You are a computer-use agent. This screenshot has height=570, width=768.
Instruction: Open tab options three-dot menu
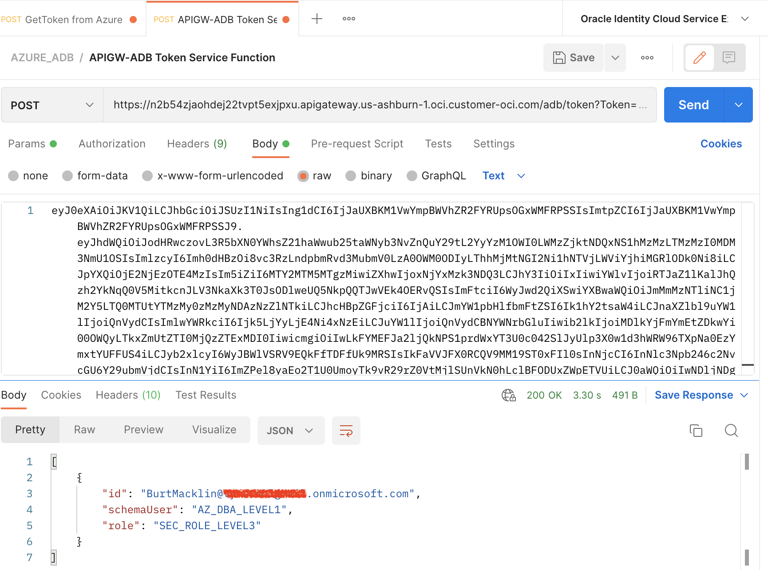349,19
